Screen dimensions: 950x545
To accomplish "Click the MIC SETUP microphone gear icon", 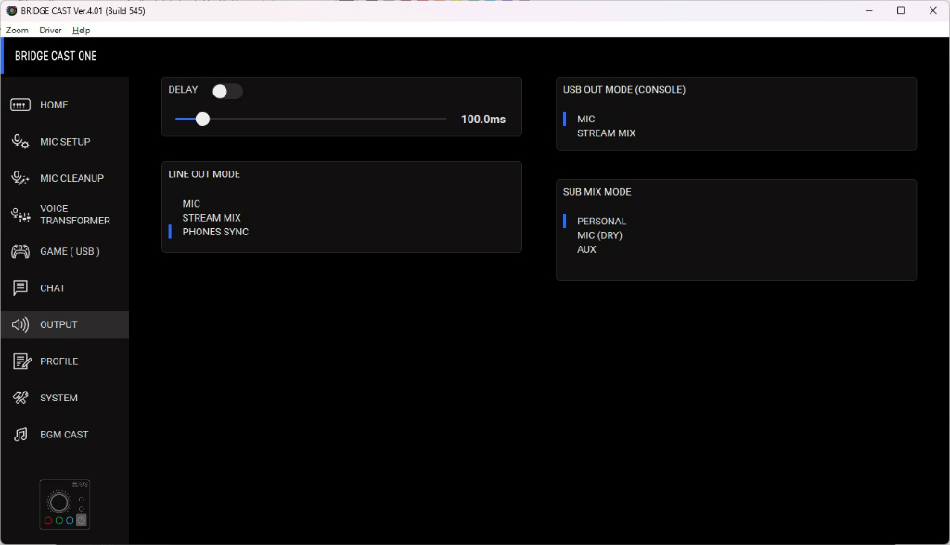I will [20, 142].
